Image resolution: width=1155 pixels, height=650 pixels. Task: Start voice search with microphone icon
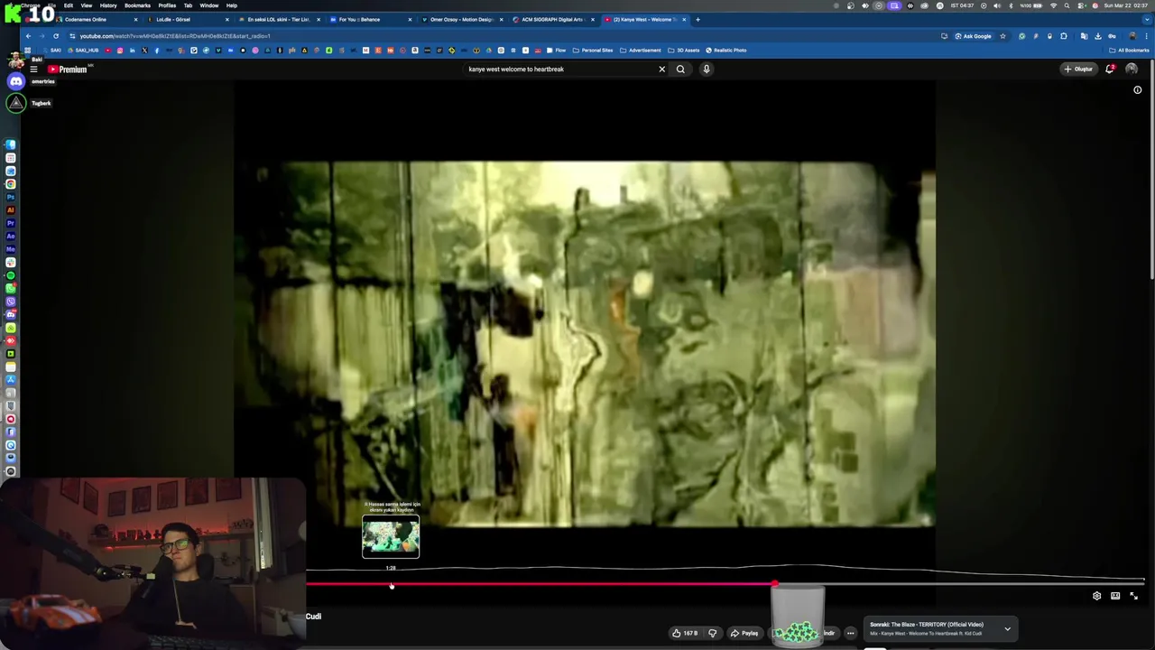[x=707, y=69]
